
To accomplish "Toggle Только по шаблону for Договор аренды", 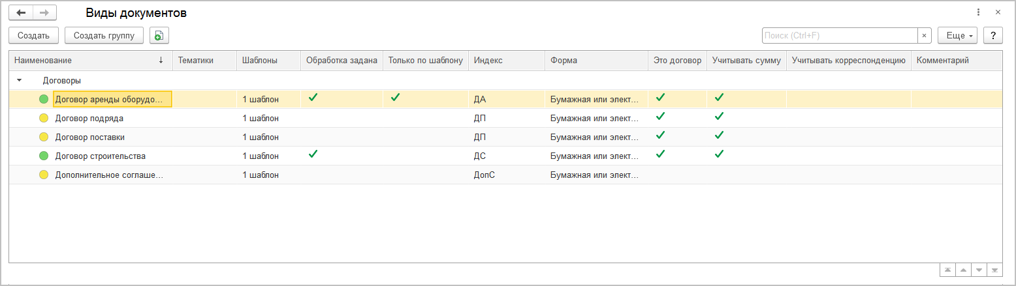I will point(395,98).
